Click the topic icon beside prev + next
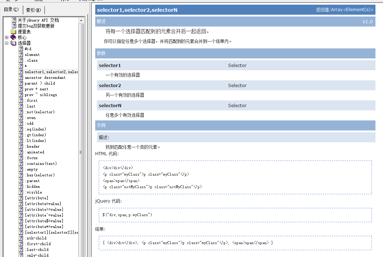The width and height of the screenshot is (383, 257). click(21, 89)
